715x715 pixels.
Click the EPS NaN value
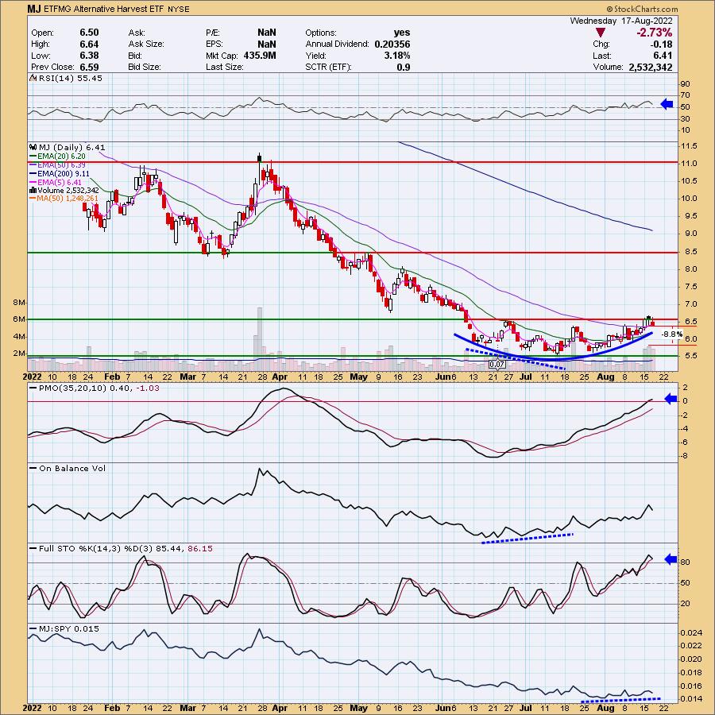point(266,44)
